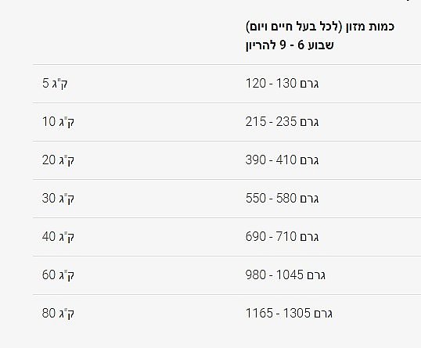Select the 215 - 235 gram value
Viewport: 421px width, 348px height.
[x=282, y=122]
